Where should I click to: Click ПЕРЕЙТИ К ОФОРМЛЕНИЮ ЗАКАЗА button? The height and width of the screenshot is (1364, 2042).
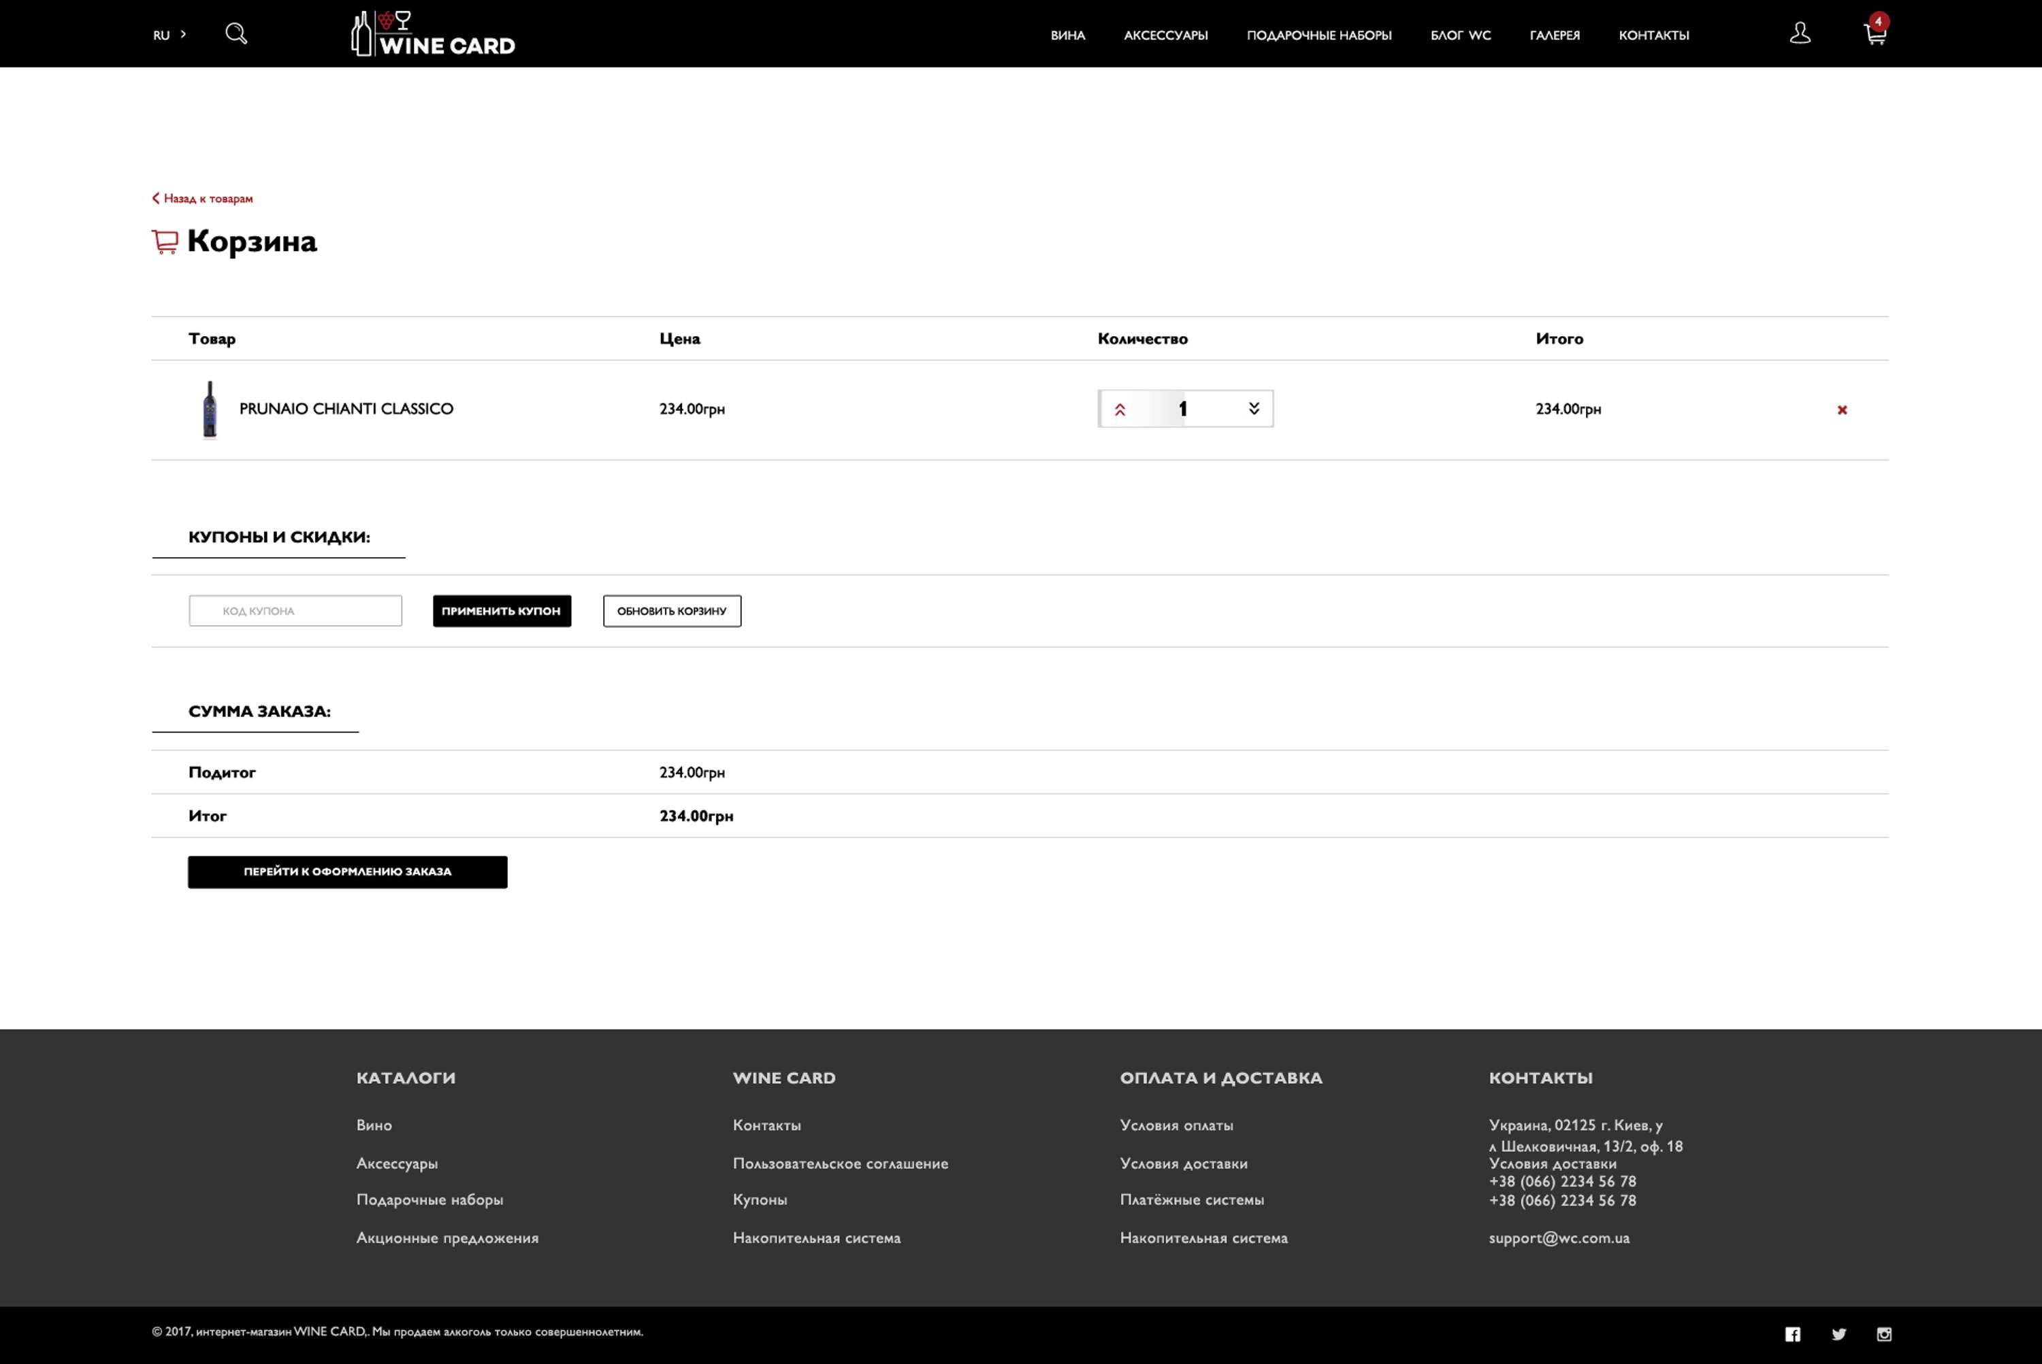(347, 871)
